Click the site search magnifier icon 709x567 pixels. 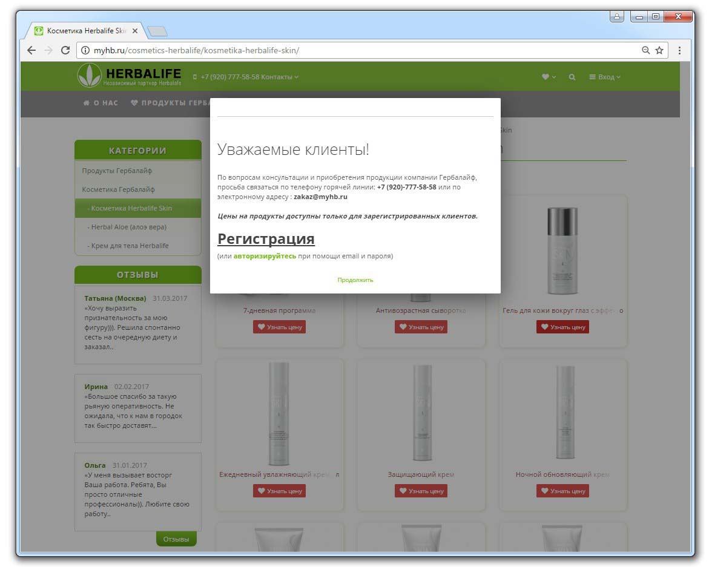[572, 77]
